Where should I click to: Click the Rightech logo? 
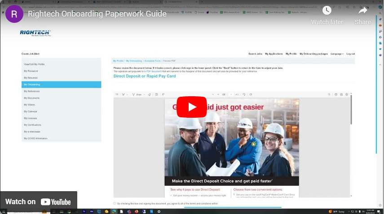pos(35,33)
